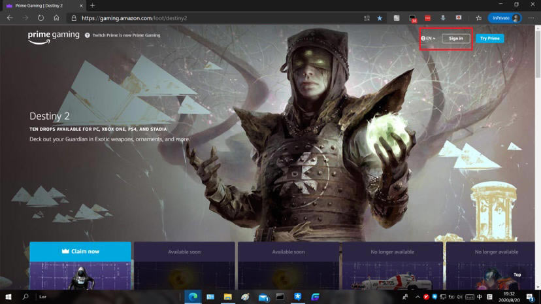Open Microsoft Edge from the taskbar
The width and height of the screenshot is (541, 304).
(x=193, y=297)
